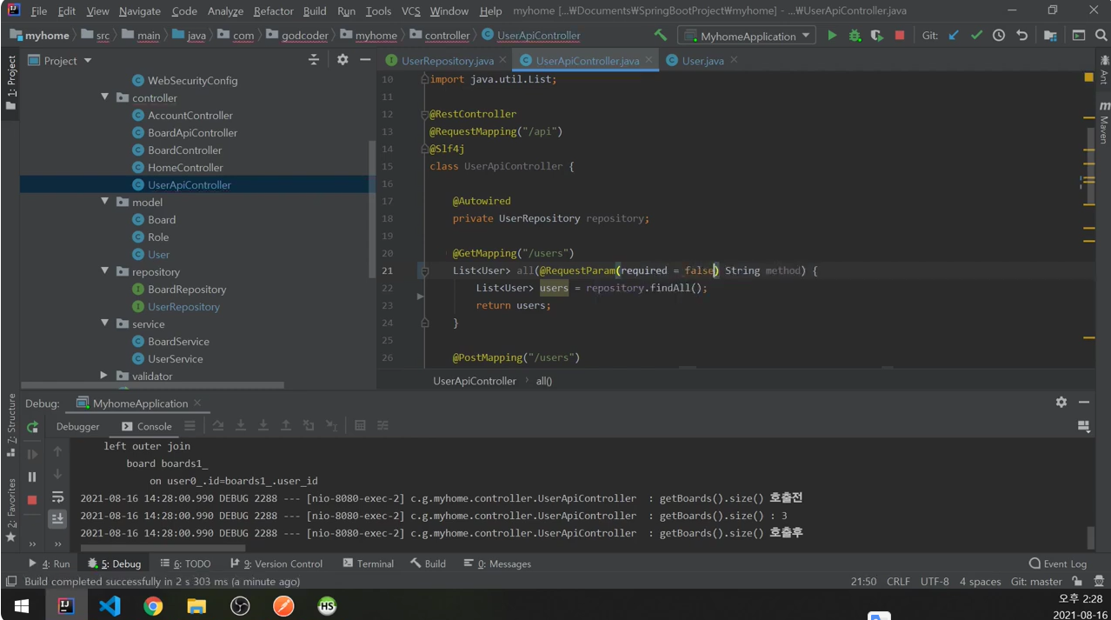Stop the debug session with the red square
1111x620 pixels.
[x=32, y=500]
